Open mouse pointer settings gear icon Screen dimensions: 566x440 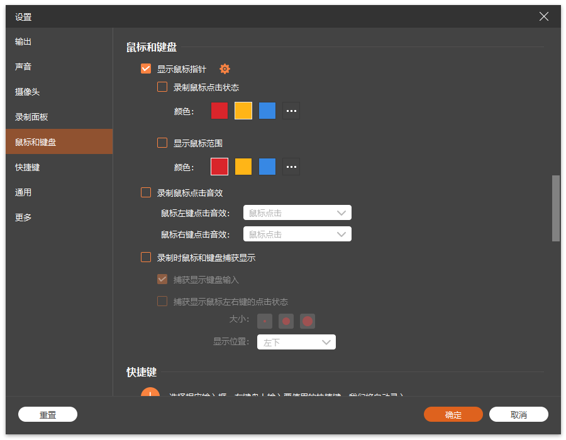[x=225, y=69]
